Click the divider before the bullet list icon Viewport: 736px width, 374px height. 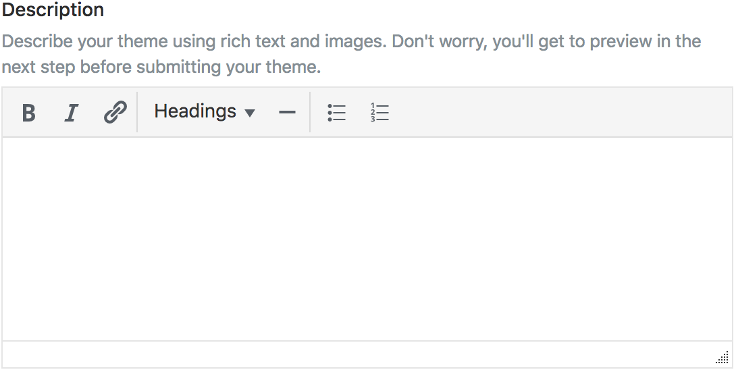coord(310,112)
